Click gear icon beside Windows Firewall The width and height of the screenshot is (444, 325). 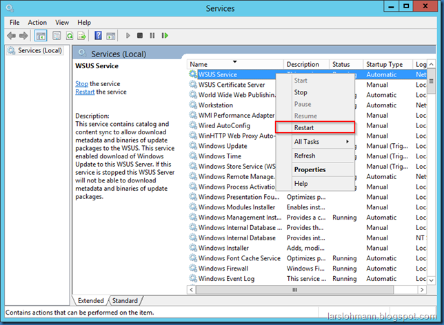(x=193, y=268)
